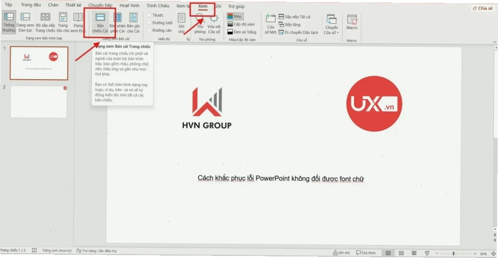Click the Ghi chú ribbon button
This screenshot has height=258, width=498.
181,23
